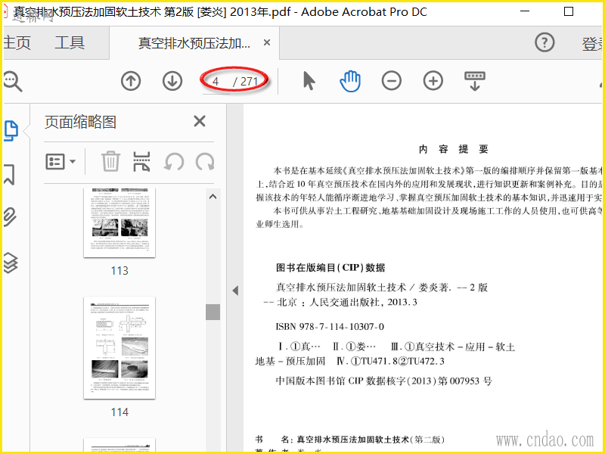Minimize the Acrobat window
This screenshot has width=605, height=454.
click(525, 11)
